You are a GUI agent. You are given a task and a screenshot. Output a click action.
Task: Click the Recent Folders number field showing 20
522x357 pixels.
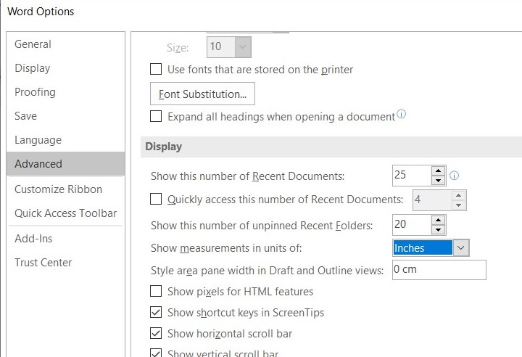(412, 225)
